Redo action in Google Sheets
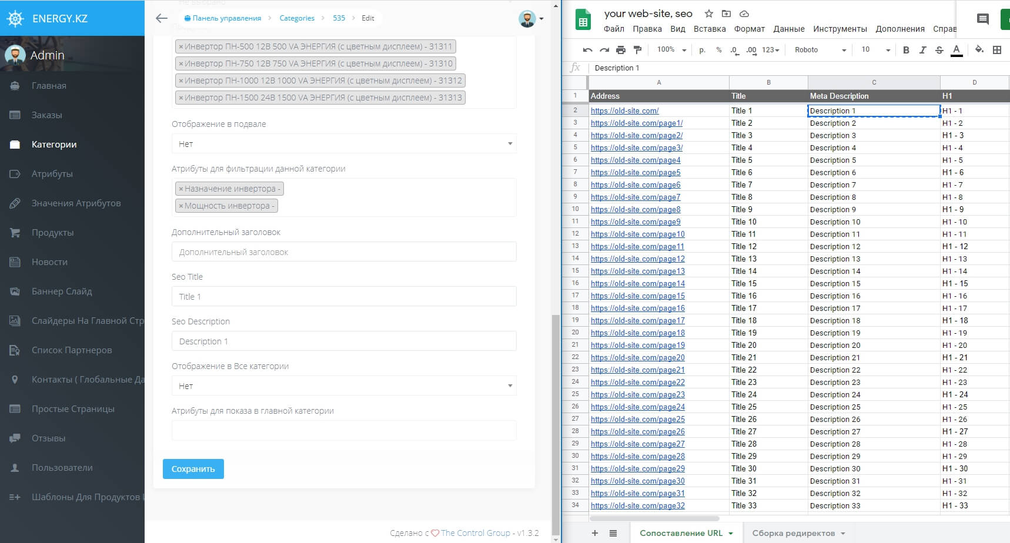 pos(604,50)
